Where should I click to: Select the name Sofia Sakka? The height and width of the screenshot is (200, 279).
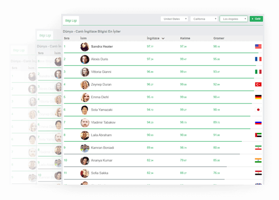(x=99, y=173)
